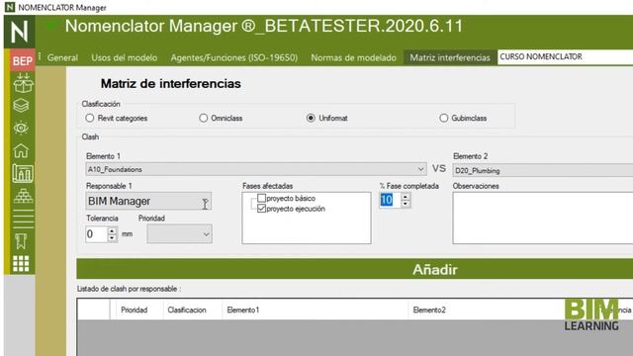This screenshot has height=356, width=633.
Task: Increase the Tolerancia value
Action: click(112, 230)
